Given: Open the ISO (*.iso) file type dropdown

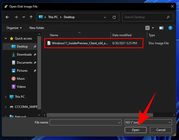Looking at the screenshot, I should pyautogui.click(x=148, y=122).
